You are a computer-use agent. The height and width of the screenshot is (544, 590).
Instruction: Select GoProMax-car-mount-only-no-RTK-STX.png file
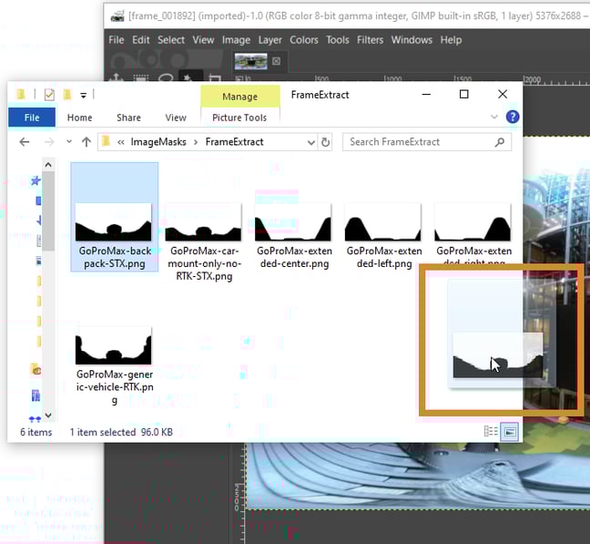(203, 223)
